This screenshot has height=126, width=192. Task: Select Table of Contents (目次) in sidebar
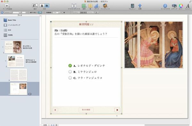tap(10, 30)
